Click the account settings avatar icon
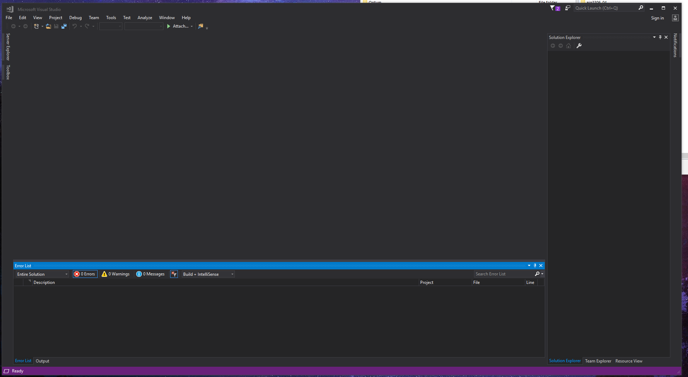This screenshot has height=377, width=688. [x=675, y=18]
